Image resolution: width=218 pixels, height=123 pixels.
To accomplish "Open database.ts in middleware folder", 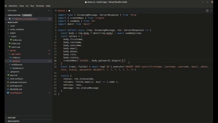I will tap(18, 68).
